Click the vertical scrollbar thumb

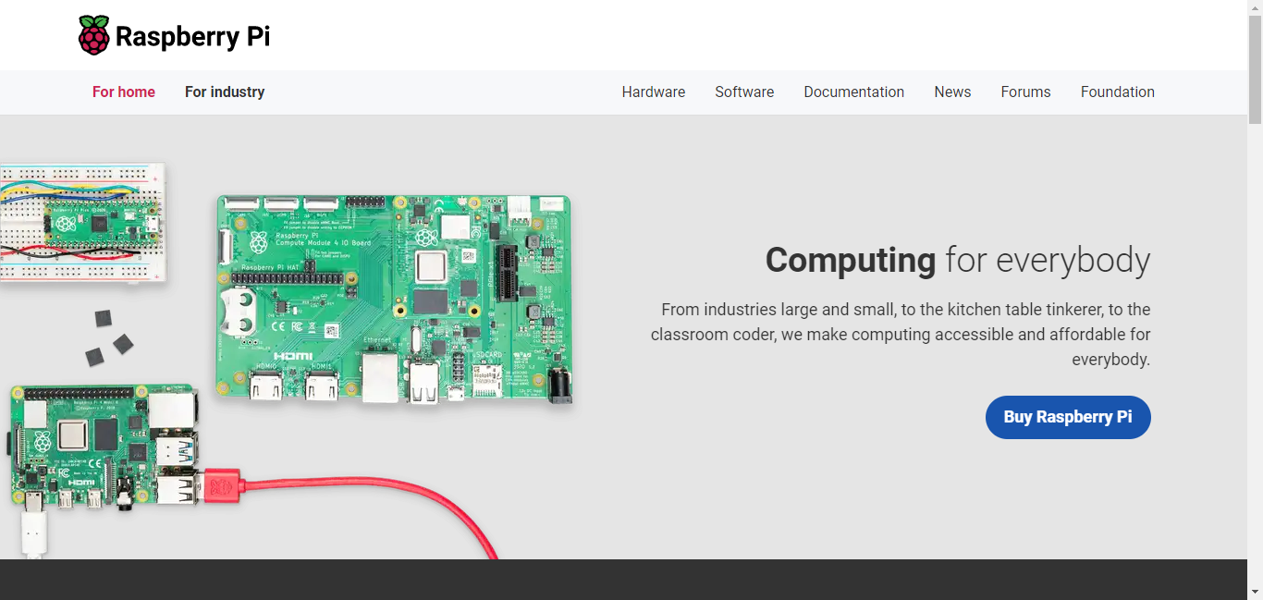pyautogui.click(x=1255, y=69)
